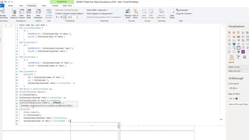The image size is (249, 140).
Task: Switch to the Modeling ribbon tab
Action: (x=32, y=5)
